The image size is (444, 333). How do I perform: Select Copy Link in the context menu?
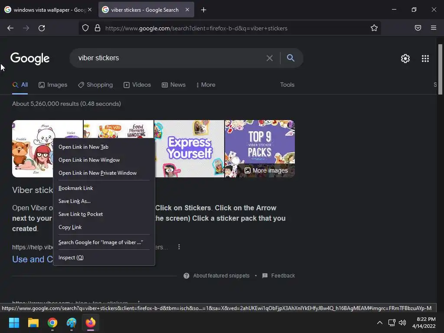(104, 227)
